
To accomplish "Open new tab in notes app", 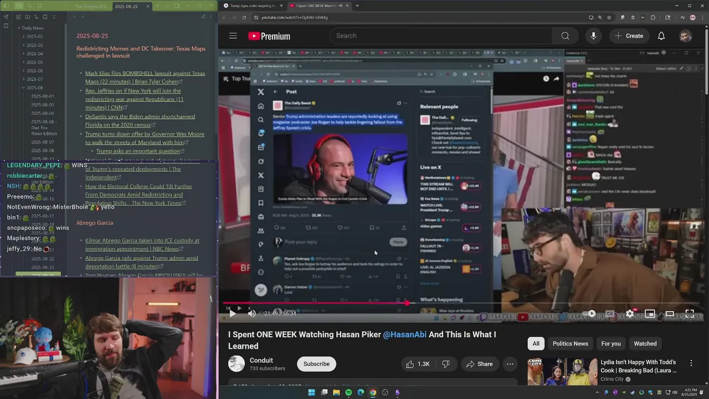I will pos(157,6).
